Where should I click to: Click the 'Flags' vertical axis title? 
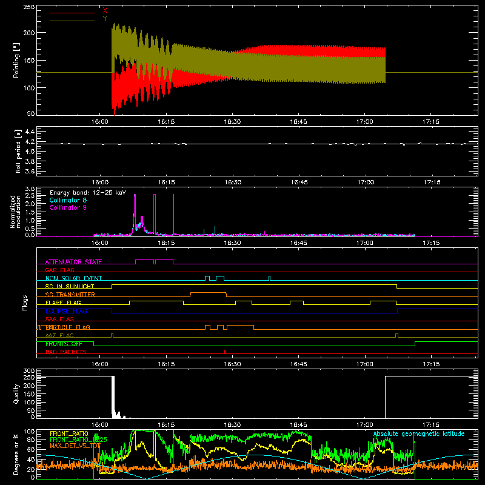point(25,303)
